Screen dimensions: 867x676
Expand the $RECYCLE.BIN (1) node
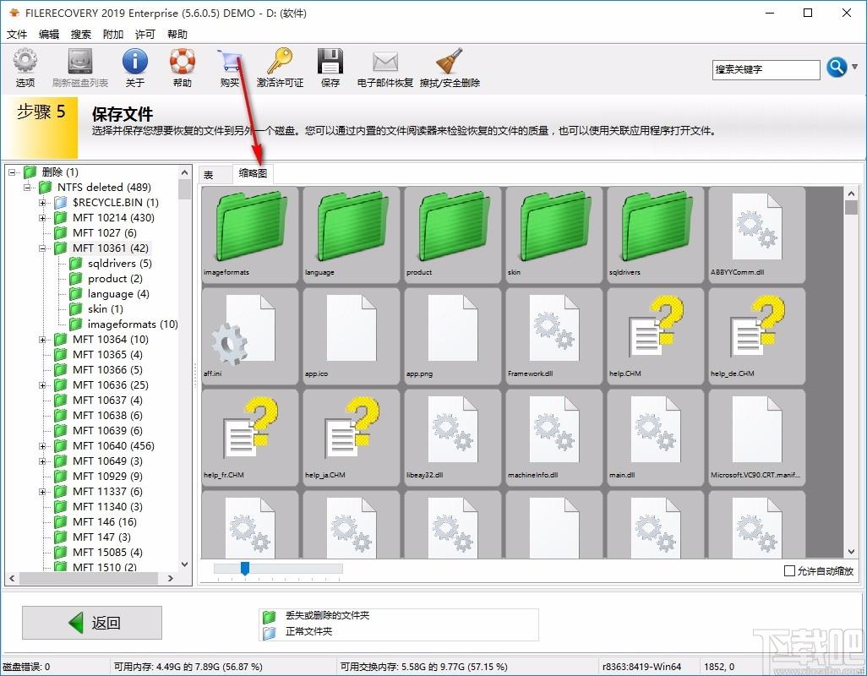[42, 203]
